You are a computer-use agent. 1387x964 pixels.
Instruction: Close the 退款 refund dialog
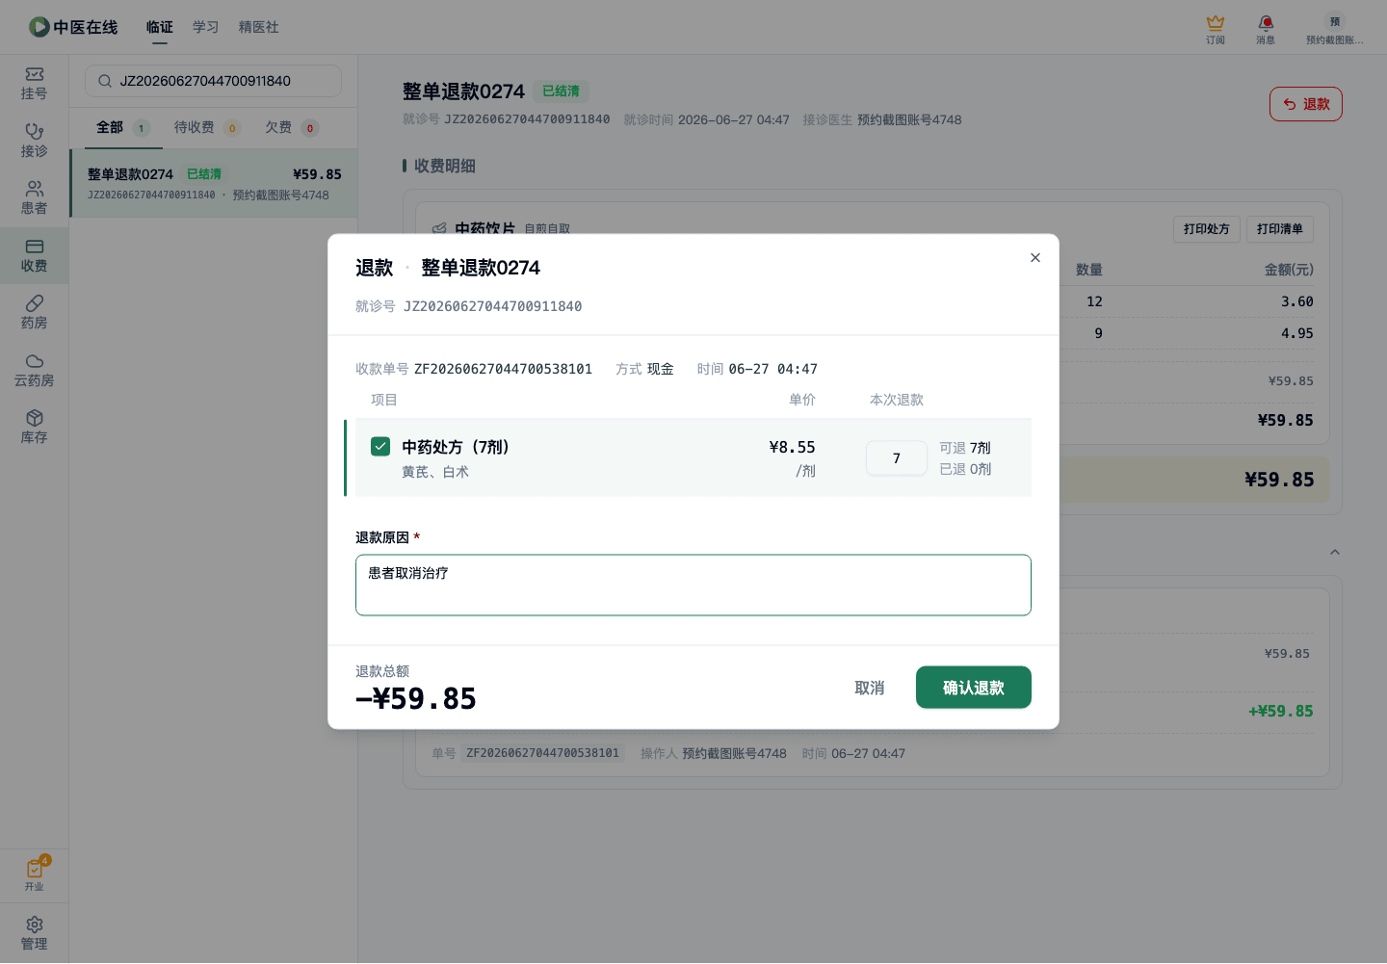pyautogui.click(x=1035, y=257)
